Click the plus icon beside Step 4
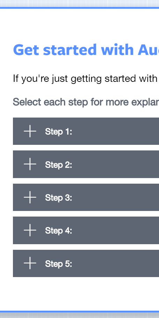Viewport: 159px width, 318px height. (x=30, y=230)
